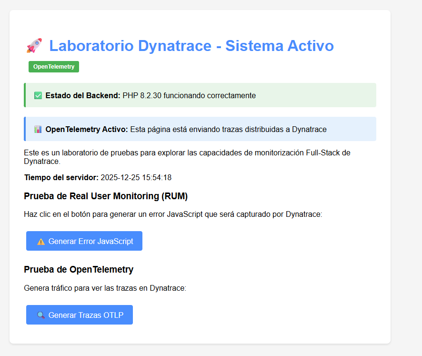Viewport: 422px width, 356px height.
Task: Click the Laboratorio Dynatrace title heading
Action: (x=191, y=46)
